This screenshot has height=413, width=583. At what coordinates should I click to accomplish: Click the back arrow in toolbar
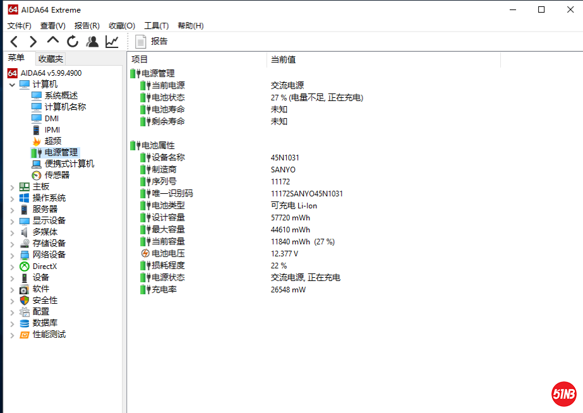[x=13, y=40]
